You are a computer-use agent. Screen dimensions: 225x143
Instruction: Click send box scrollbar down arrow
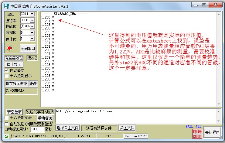pyautogui.click(x=219, y=121)
